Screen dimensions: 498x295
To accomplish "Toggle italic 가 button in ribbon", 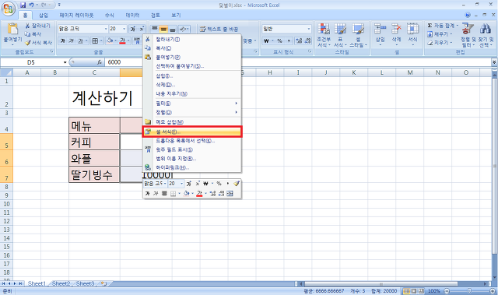I will point(72,40).
